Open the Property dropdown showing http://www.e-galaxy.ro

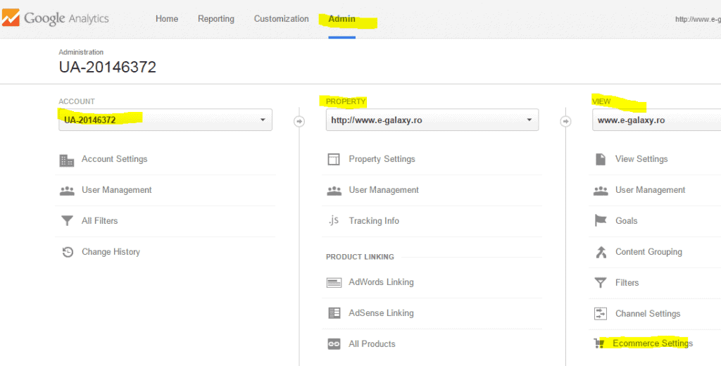[x=432, y=120]
